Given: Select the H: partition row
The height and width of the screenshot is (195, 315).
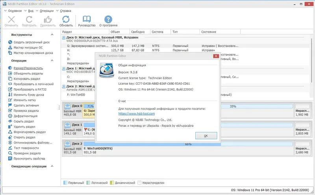Looking at the screenshot, I should point(185,50).
